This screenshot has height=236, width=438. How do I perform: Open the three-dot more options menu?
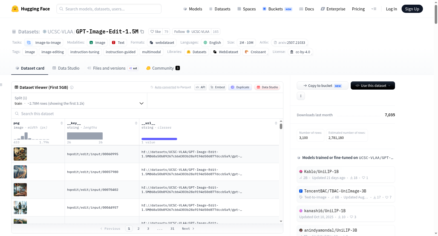pyautogui.click(x=301, y=96)
